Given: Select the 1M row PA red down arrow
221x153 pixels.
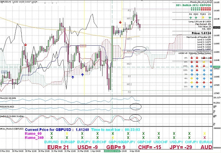Looking at the screenshot, I should [192, 58].
